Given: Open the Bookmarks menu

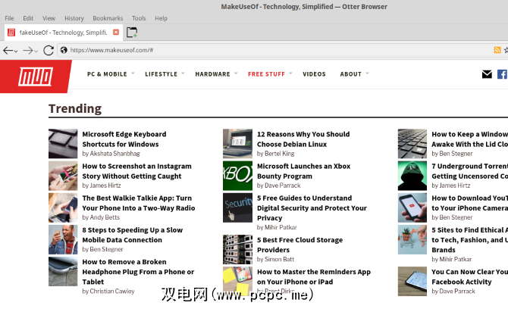Looking at the screenshot, I should (108, 18).
